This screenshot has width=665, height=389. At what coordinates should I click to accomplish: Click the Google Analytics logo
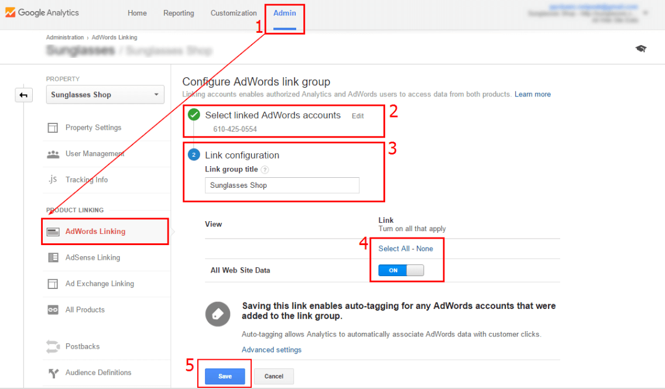[x=42, y=13]
